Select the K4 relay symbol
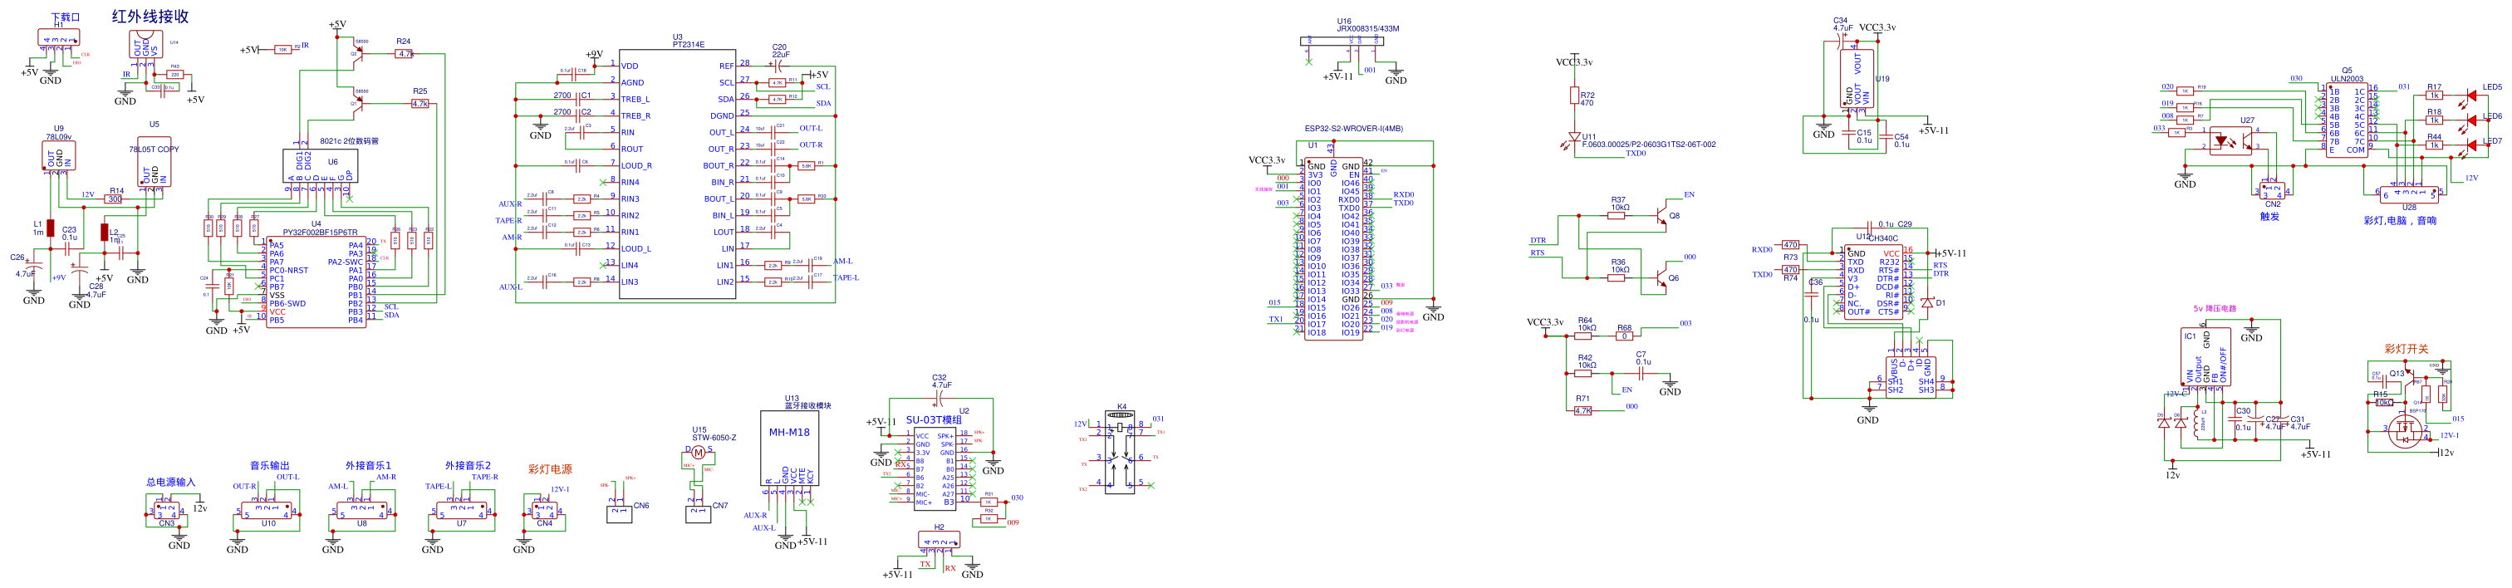The image size is (2512, 588). click(1121, 453)
